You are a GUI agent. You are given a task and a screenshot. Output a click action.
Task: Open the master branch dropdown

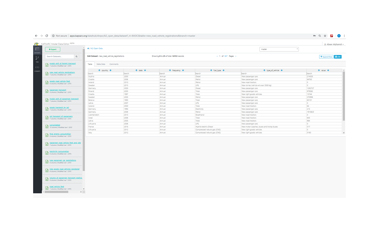point(279,49)
